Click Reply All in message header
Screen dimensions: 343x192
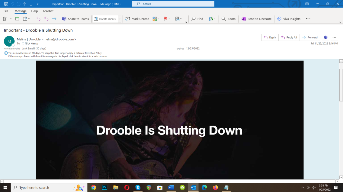click(289, 37)
